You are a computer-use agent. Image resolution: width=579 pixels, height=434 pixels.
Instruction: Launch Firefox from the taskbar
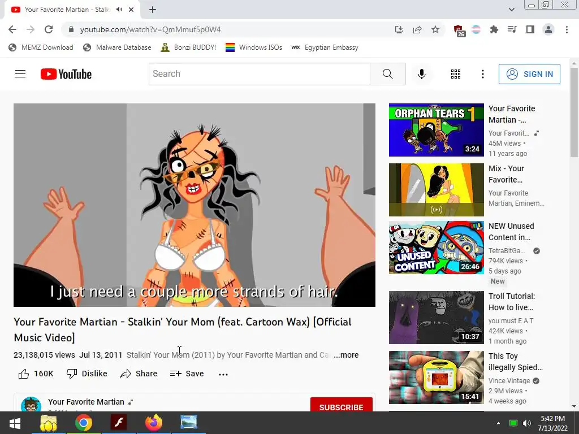[154, 423]
